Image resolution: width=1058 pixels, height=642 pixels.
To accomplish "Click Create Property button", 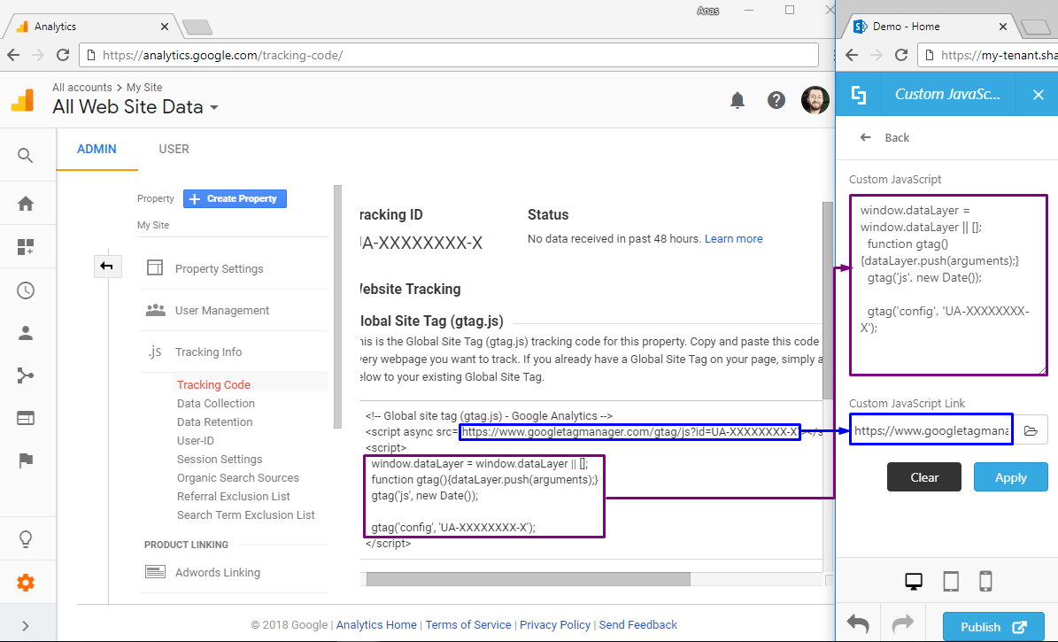I will pos(235,198).
